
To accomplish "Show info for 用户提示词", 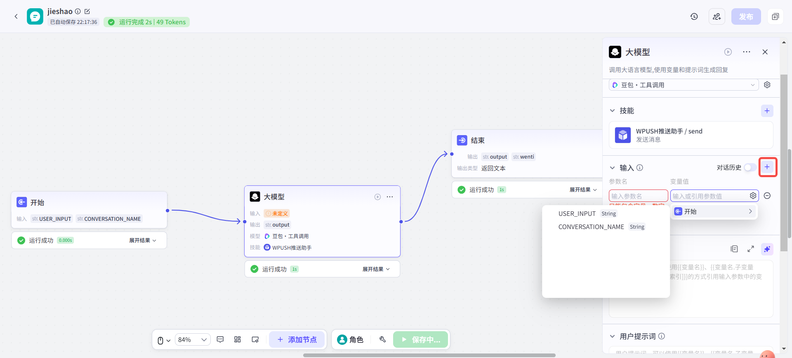I will point(662,336).
